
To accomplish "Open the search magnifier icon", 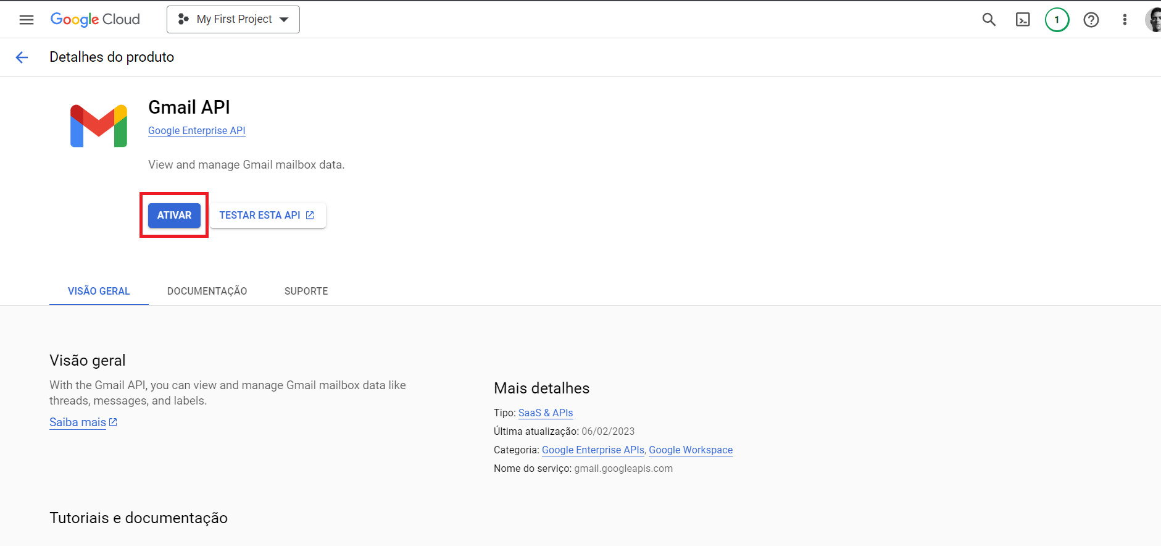I will tap(989, 20).
